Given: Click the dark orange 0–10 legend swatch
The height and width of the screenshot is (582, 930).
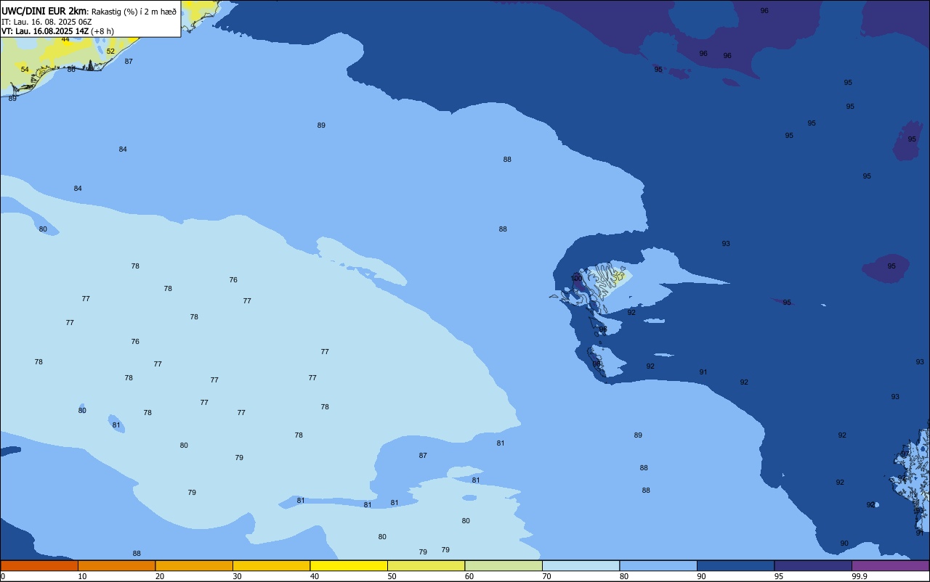Looking at the screenshot, I should click(39, 565).
